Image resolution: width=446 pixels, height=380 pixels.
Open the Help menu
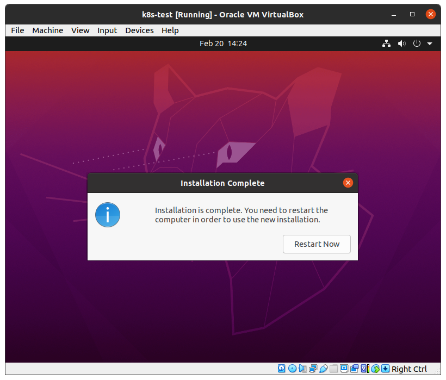(x=170, y=30)
